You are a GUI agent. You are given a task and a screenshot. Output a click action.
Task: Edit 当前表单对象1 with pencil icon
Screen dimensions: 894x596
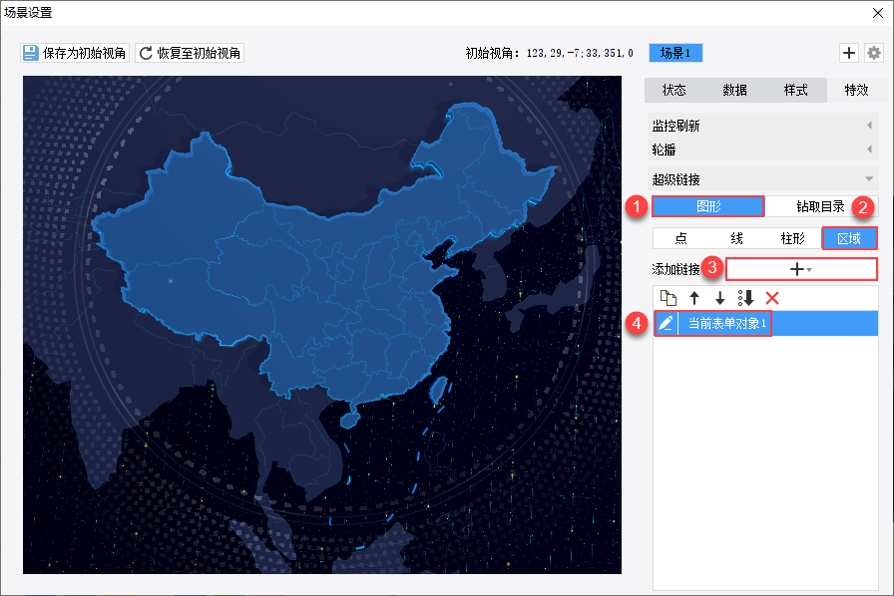tap(666, 323)
